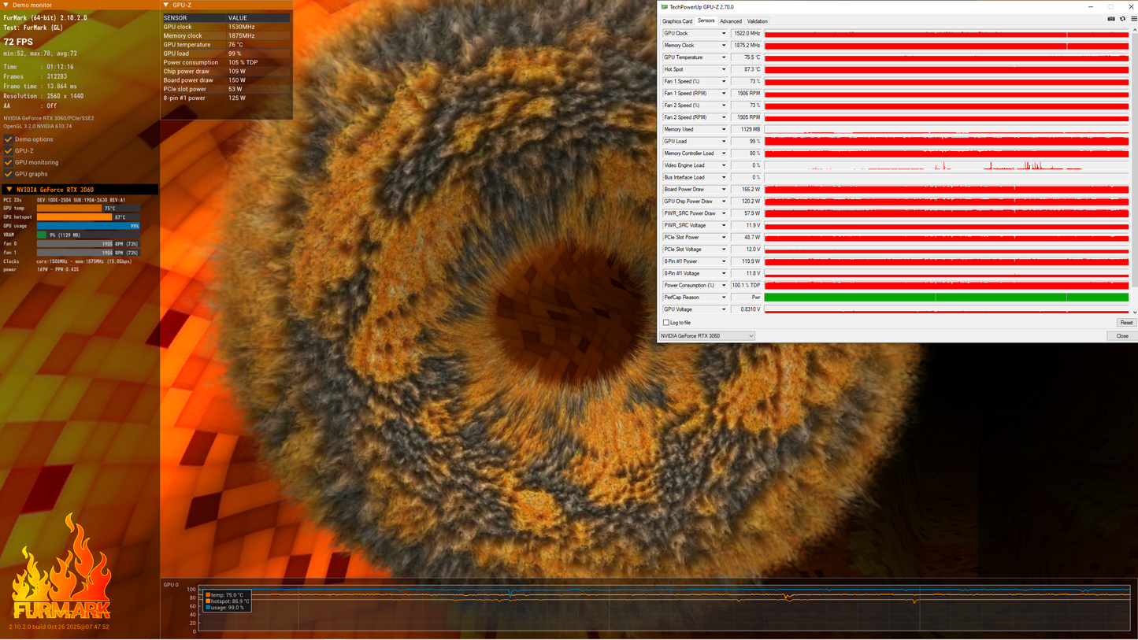The image size is (1138, 640).
Task: Click the Power consumption row in GPU-Z overlay
Action: tap(226, 62)
